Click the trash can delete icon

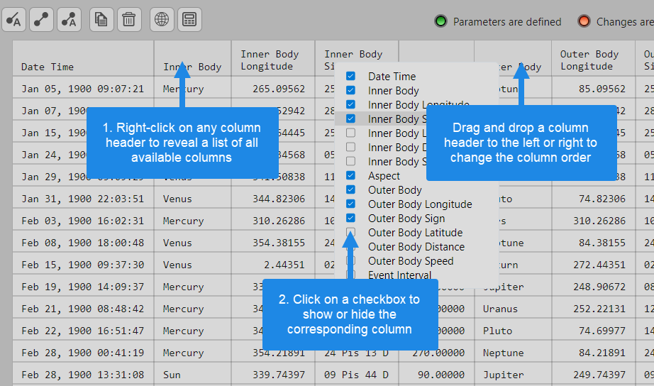pos(129,20)
